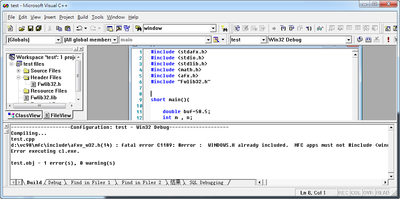Open the Tools menu

click(97, 17)
